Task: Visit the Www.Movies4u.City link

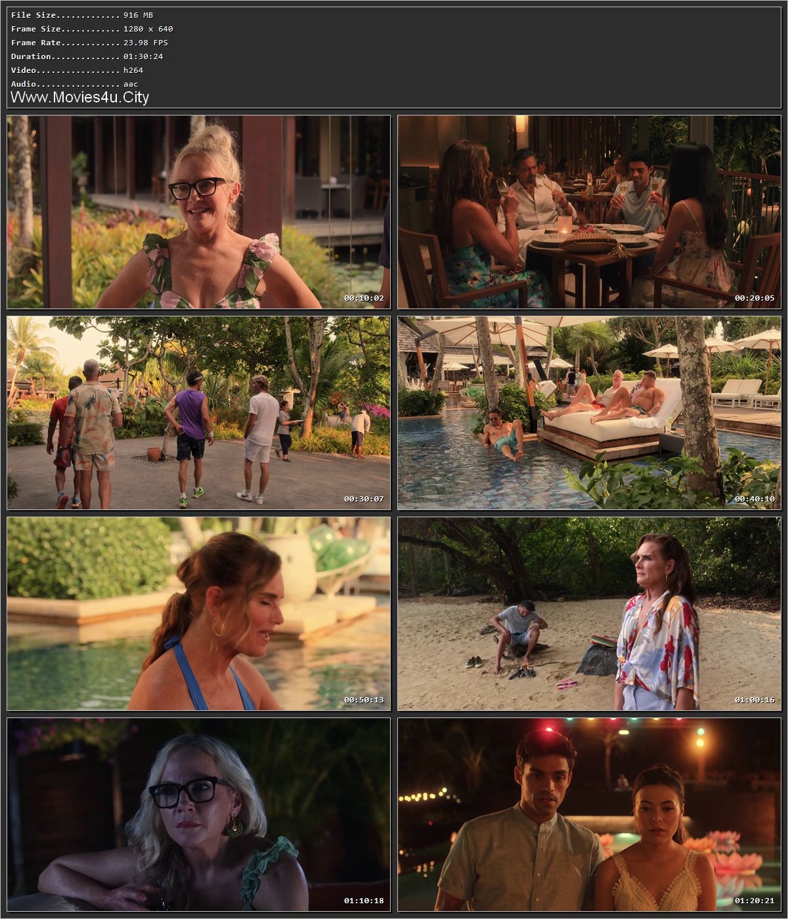Action: (x=79, y=97)
